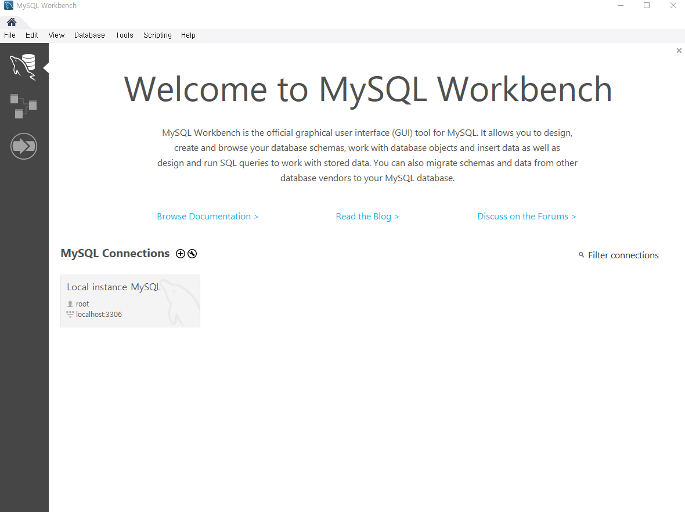Switch to the Models sidebar icon
685x512 pixels.
point(23,106)
